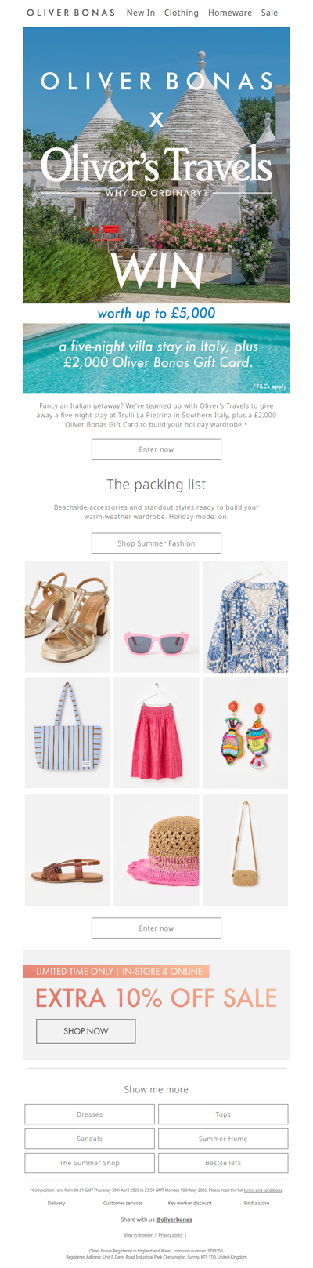This screenshot has width=313, height=1268.
Task: Open the Summer Home category
Action: [223, 1139]
